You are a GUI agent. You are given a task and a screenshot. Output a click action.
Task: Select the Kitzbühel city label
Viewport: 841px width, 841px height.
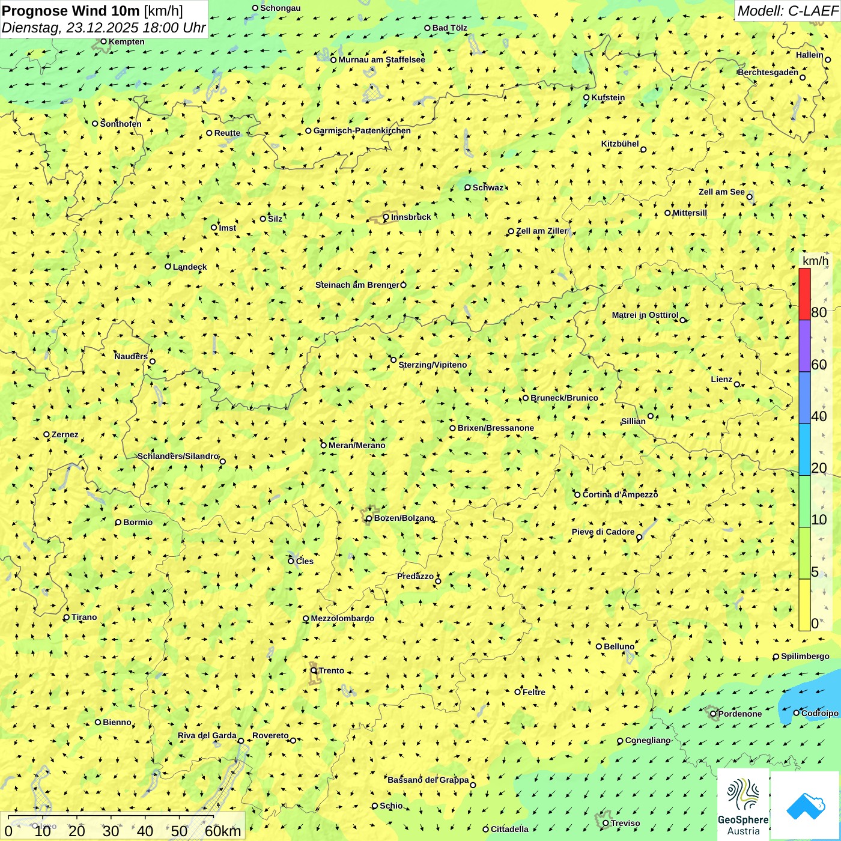620,144
